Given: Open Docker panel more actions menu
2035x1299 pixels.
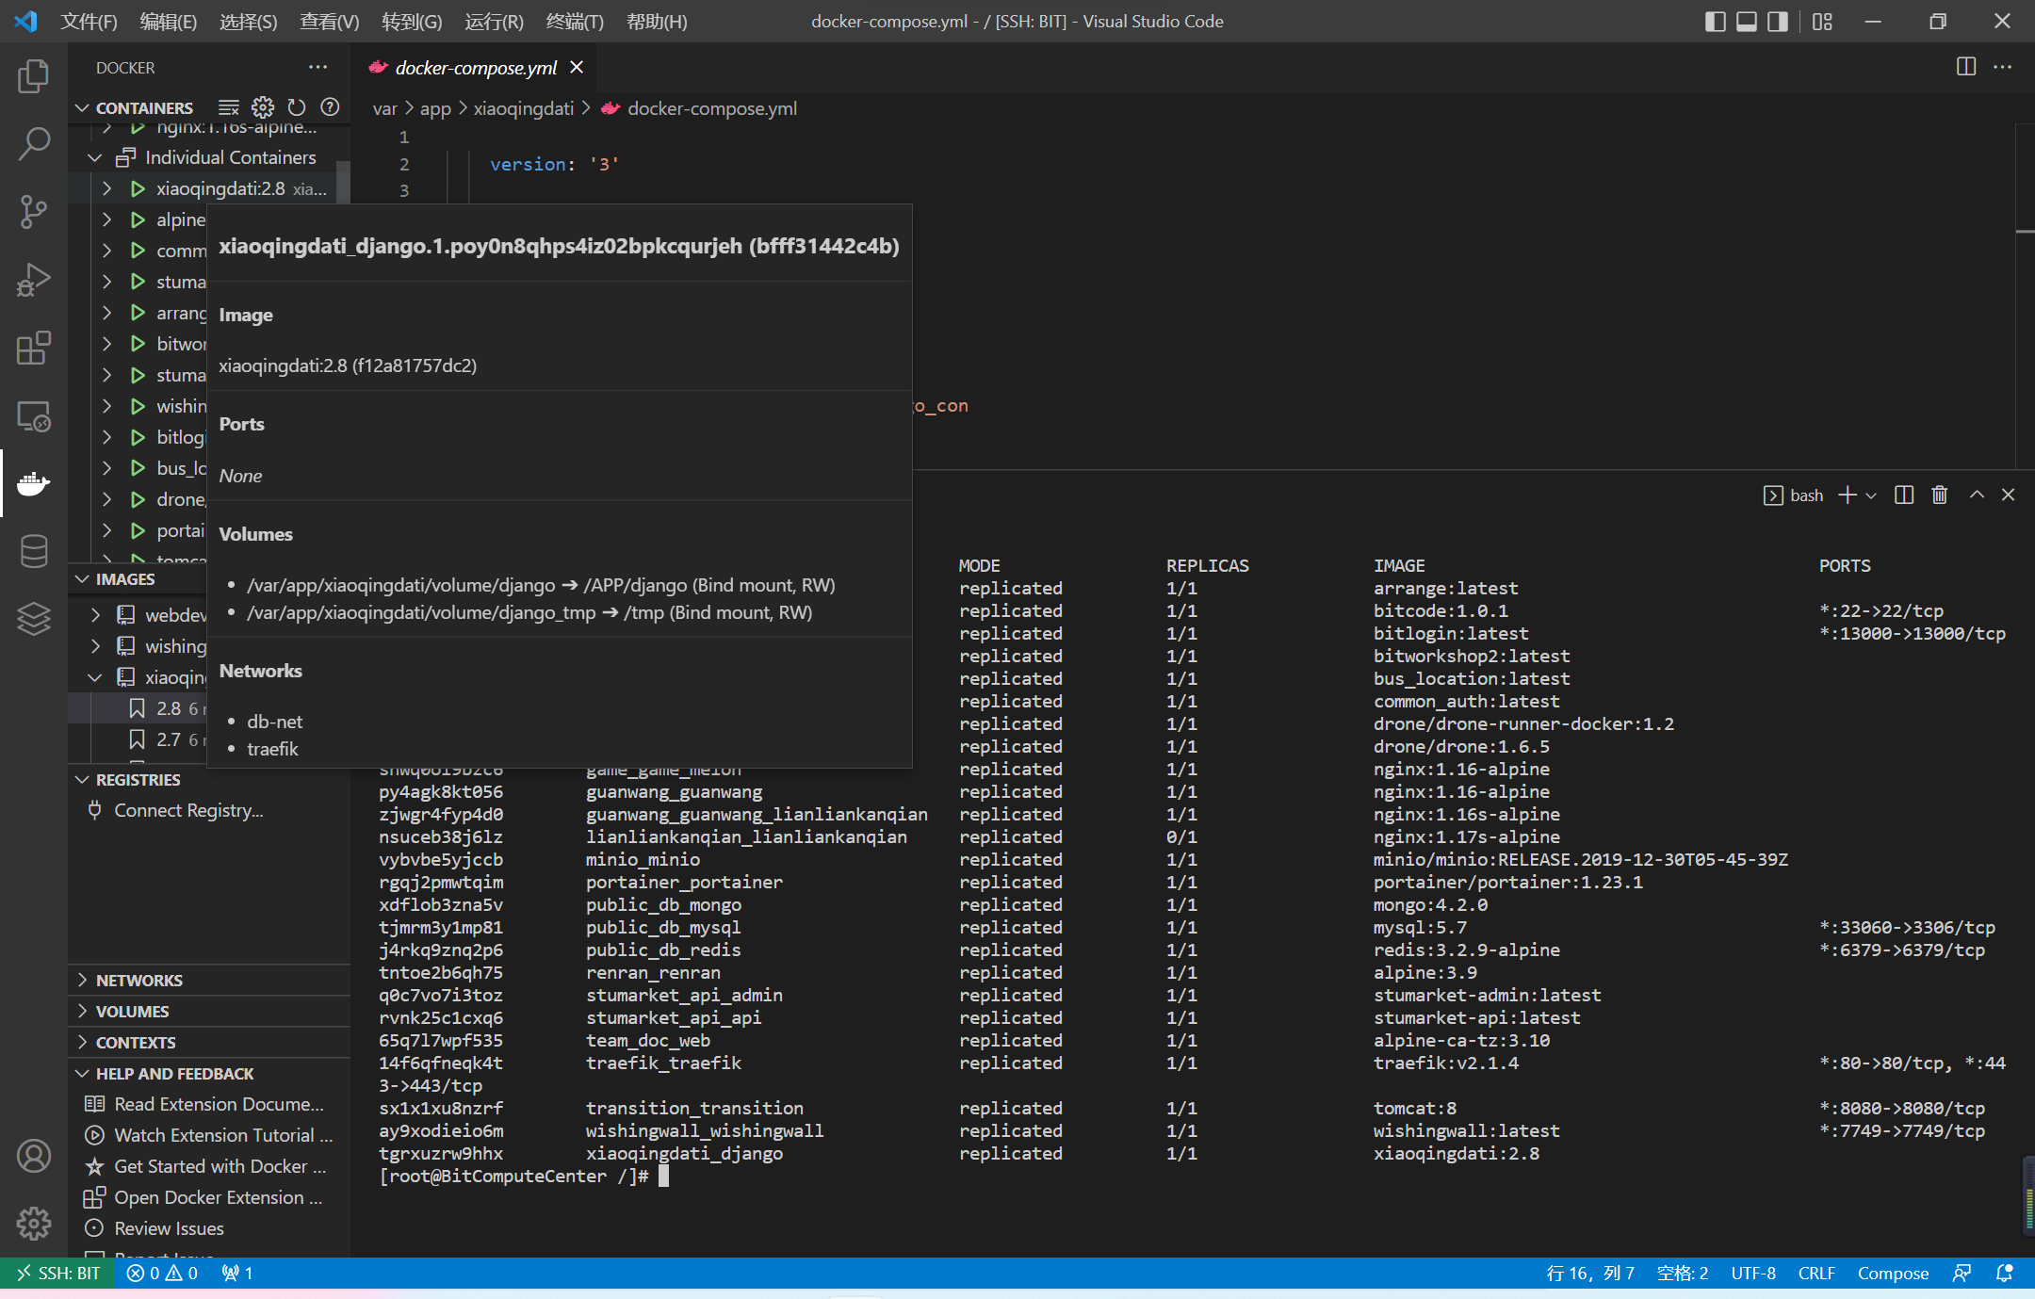Looking at the screenshot, I should pos(318,67).
